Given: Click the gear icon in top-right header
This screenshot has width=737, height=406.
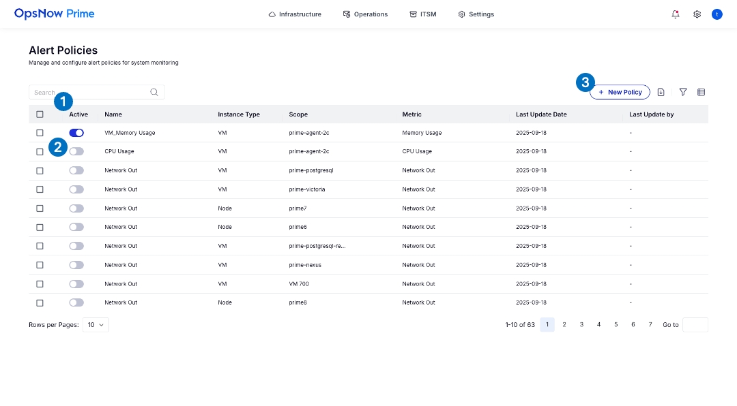Looking at the screenshot, I should click(697, 14).
